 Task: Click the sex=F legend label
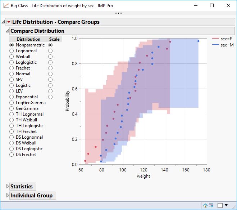226,39
